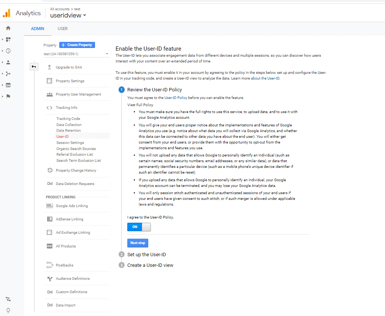This screenshot has width=385, height=316.
Task: Click View Full Policy text
Action: pos(140,105)
